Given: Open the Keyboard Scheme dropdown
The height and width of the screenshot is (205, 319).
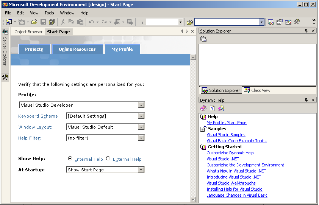Looking at the screenshot, I should 141,116.
